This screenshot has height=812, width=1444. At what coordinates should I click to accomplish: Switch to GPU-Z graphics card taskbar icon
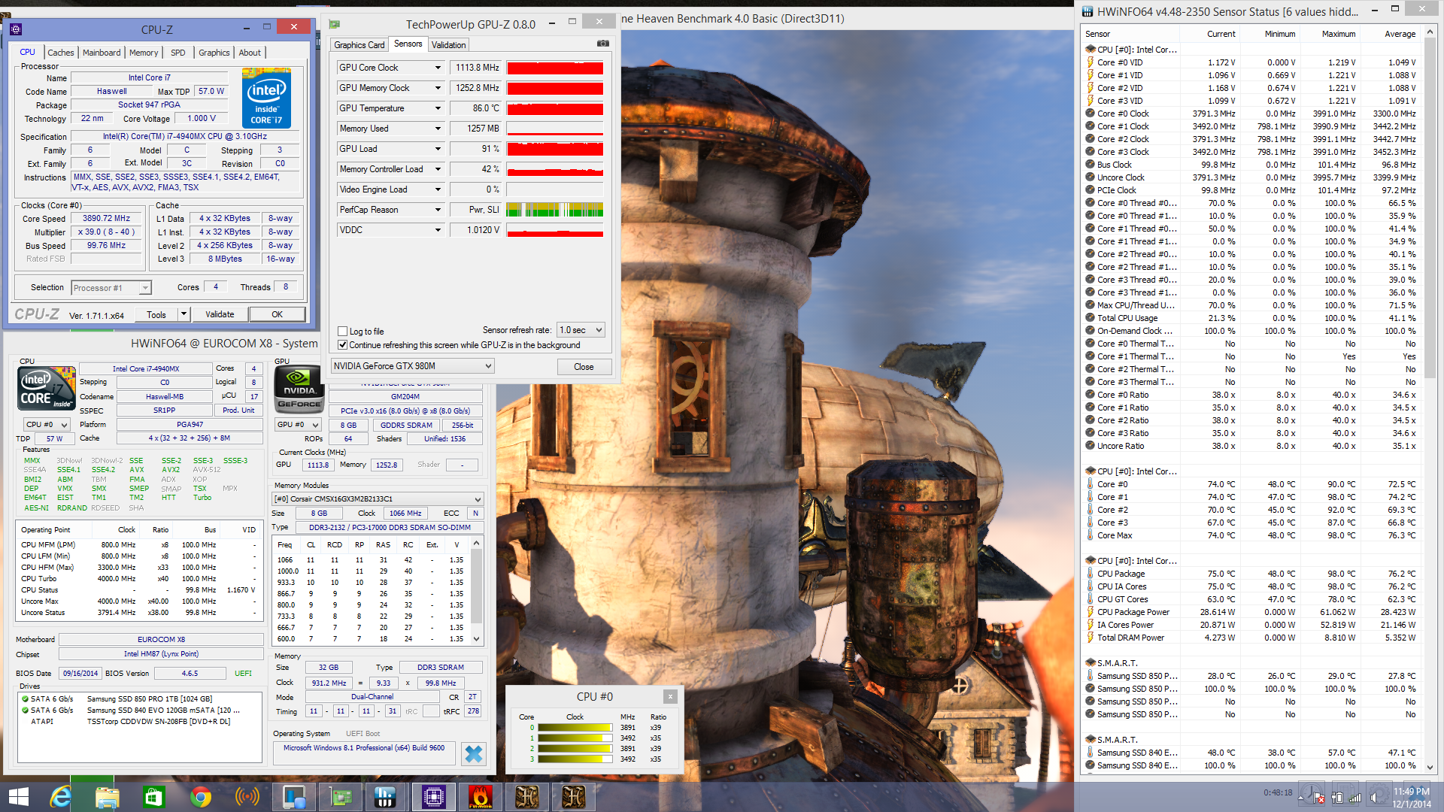tap(341, 797)
